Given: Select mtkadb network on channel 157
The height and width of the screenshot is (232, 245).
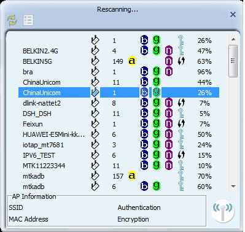Looking at the screenshot, I should pos(119,176).
